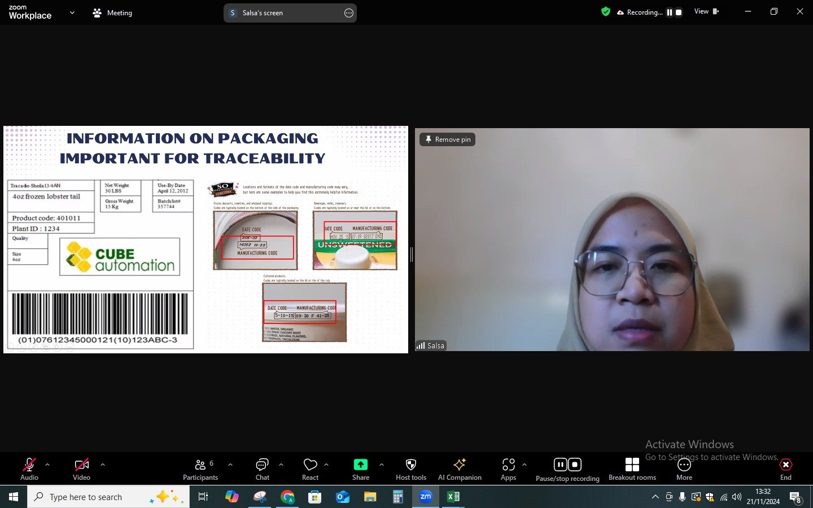The height and width of the screenshot is (508, 813).
Task: Click the Recording cloud status indicator
Action: point(639,12)
